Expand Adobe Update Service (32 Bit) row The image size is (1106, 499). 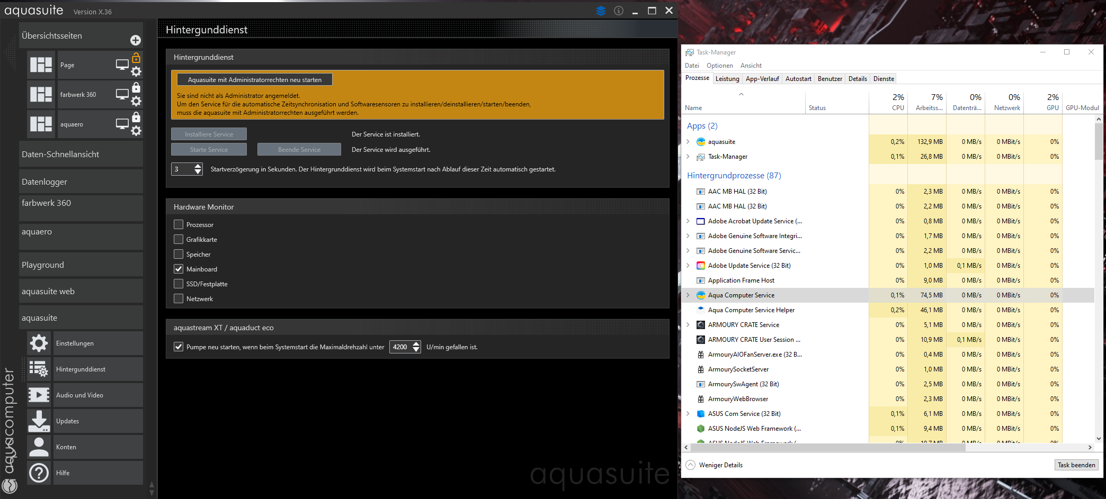click(x=688, y=266)
